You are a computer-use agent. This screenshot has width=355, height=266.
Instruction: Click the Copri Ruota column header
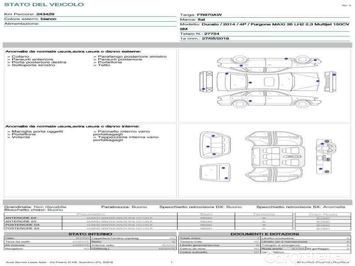(x=323, y=214)
